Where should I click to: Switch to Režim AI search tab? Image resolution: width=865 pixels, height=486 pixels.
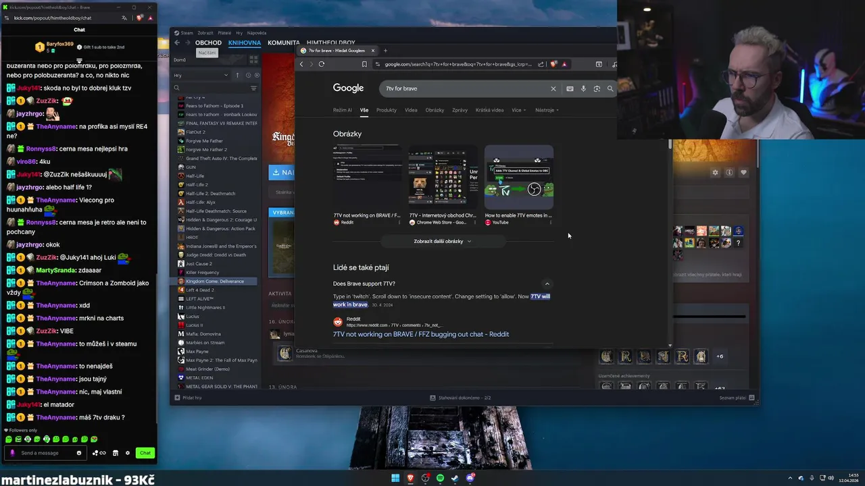[343, 110]
